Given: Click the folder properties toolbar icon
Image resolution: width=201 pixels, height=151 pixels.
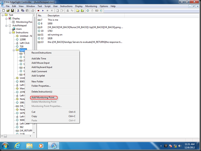Looking at the screenshot, I should click(x=82, y=11).
